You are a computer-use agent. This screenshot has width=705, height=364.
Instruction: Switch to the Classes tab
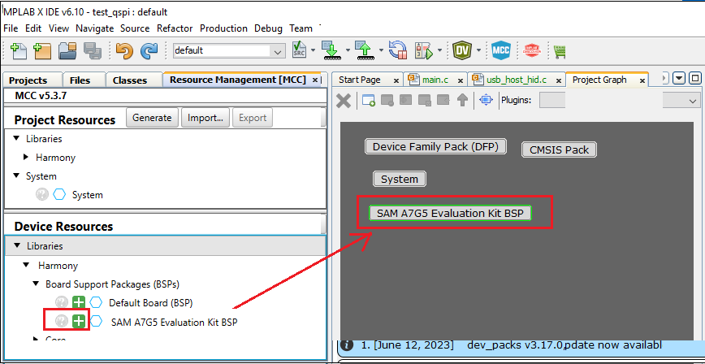[130, 80]
